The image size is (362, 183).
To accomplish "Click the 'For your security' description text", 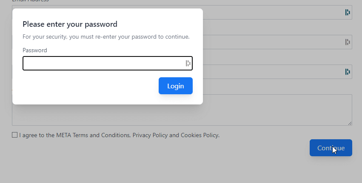I will (106, 37).
